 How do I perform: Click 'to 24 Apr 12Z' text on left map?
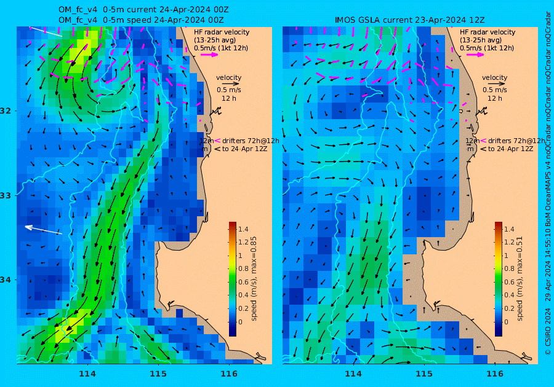(244, 149)
